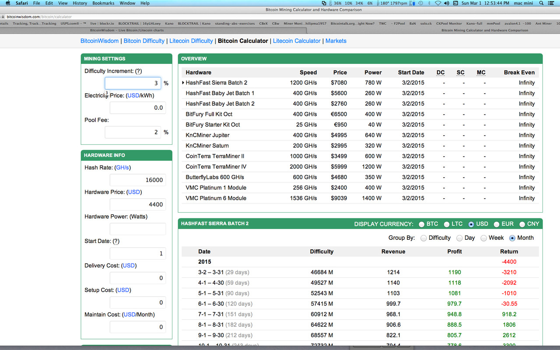Open History menu
The width and height of the screenshot is (560, 350).
(x=80, y=3)
